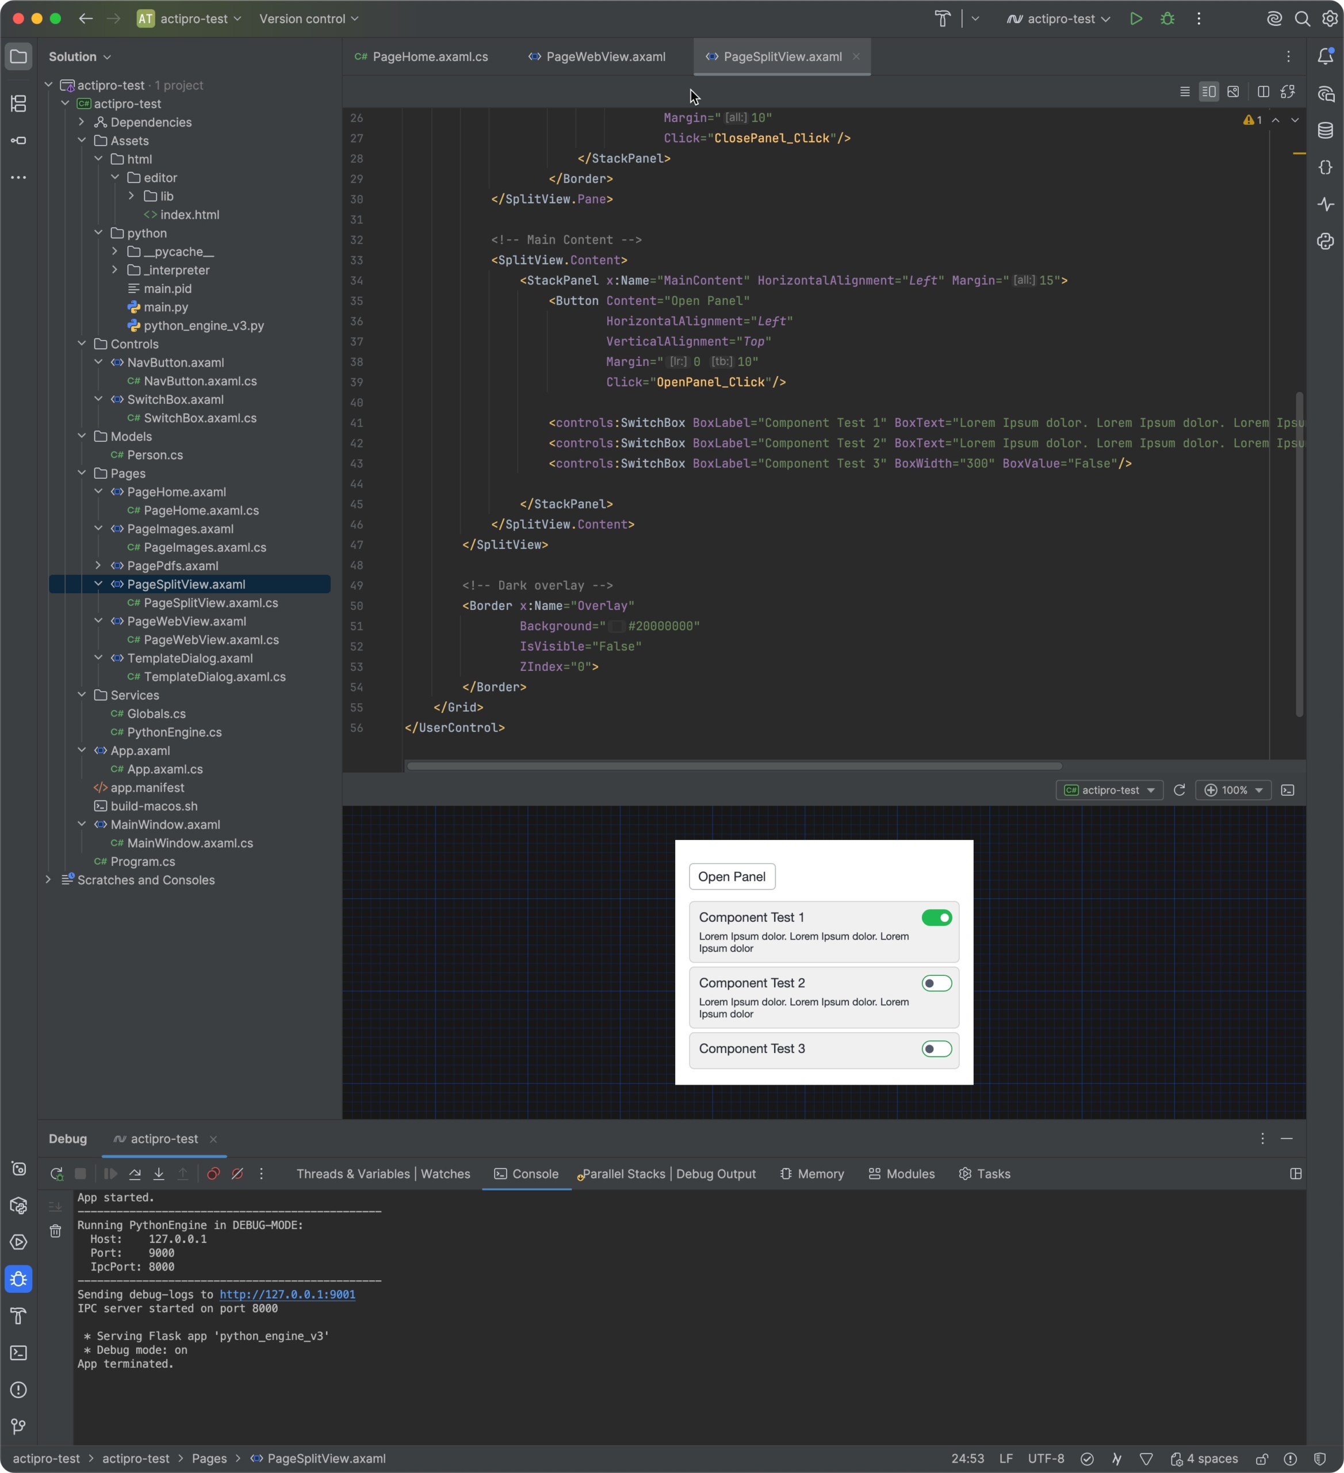
Task: Close actipro-test debug session tab
Action: pos(213,1139)
